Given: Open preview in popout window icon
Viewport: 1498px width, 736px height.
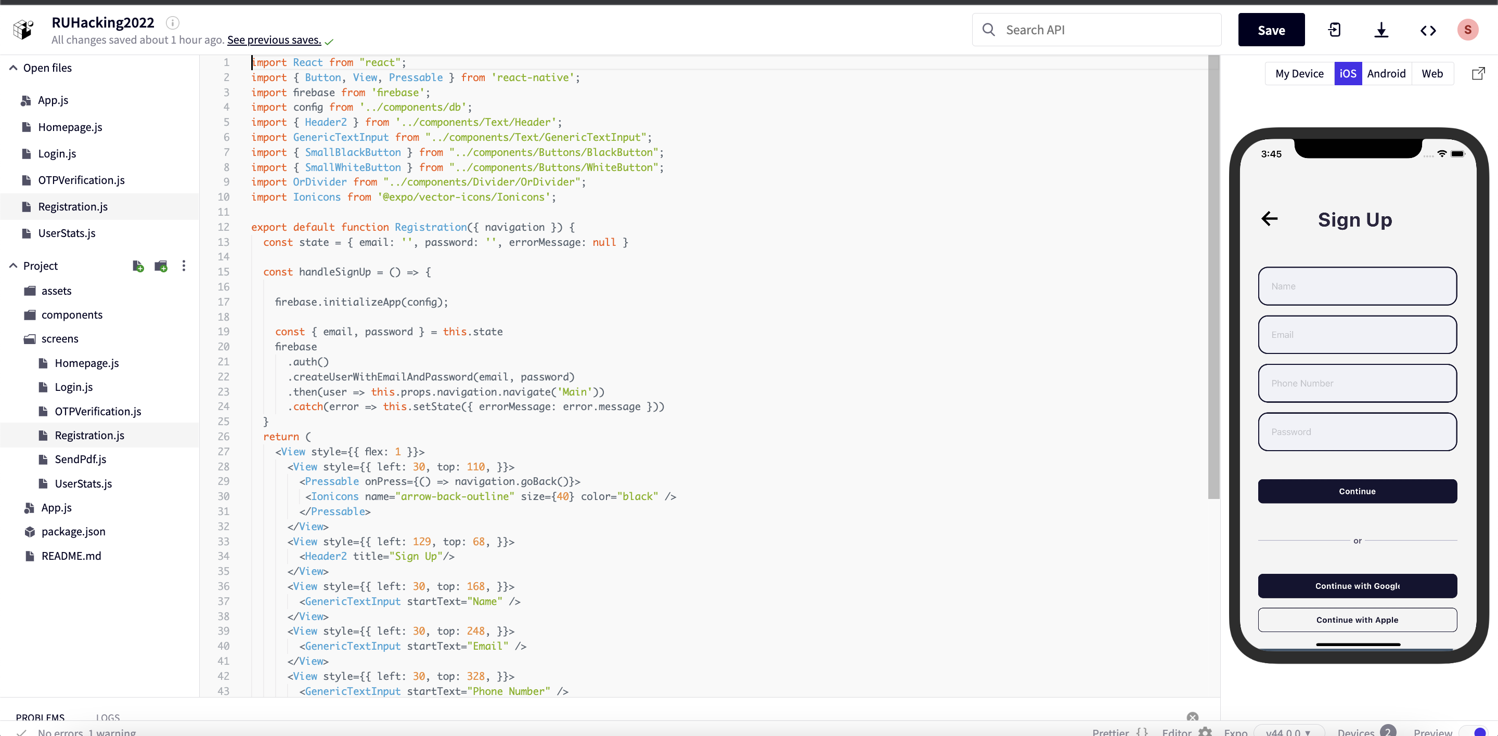Looking at the screenshot, I should pyautogui.click(x=1478, y=74).
